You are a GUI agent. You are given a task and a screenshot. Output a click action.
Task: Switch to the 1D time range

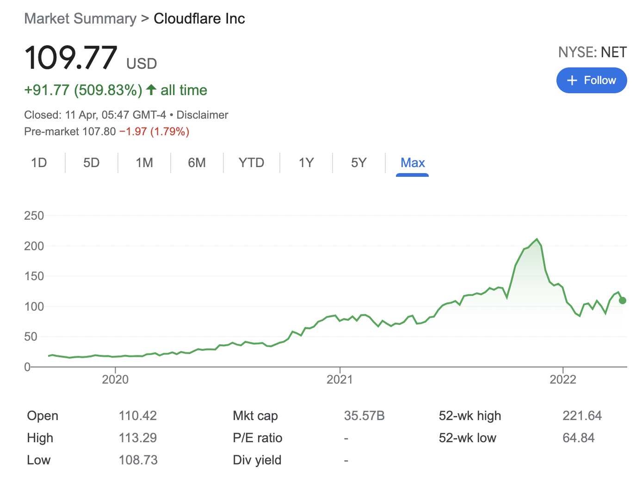(x=39, y=163)
